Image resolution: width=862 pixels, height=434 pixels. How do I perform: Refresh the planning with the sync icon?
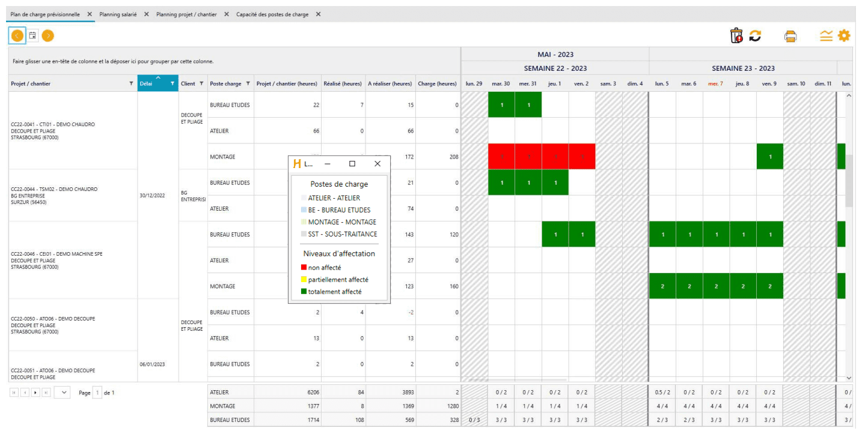point(755,35)
